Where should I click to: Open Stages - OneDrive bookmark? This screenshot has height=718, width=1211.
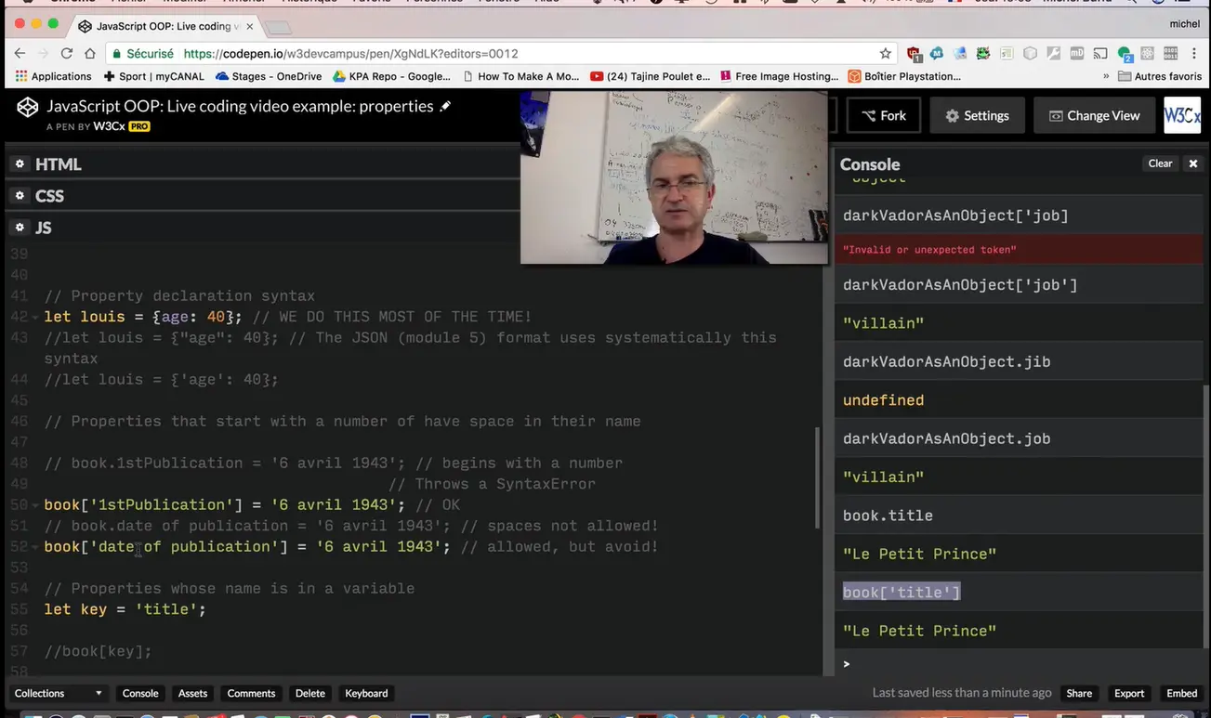click(x=268, y=77)
